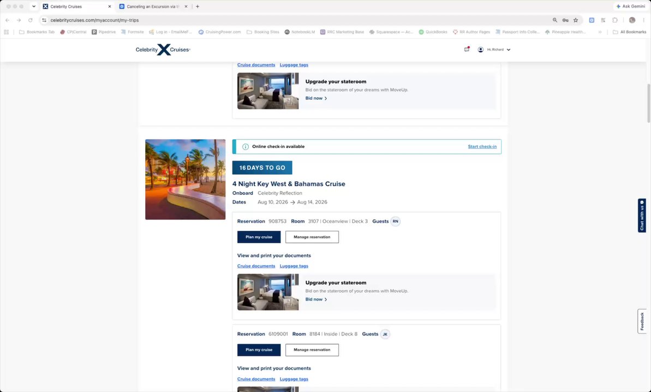Show more bookmarks with the overflow chevron

600,32
